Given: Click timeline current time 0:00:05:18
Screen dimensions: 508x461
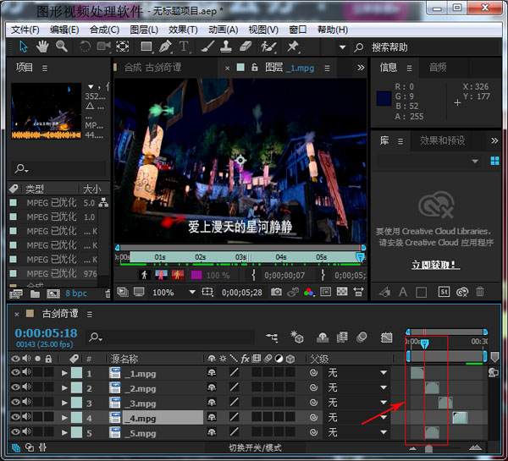Looking at the screenshot, I should (46, 333).
